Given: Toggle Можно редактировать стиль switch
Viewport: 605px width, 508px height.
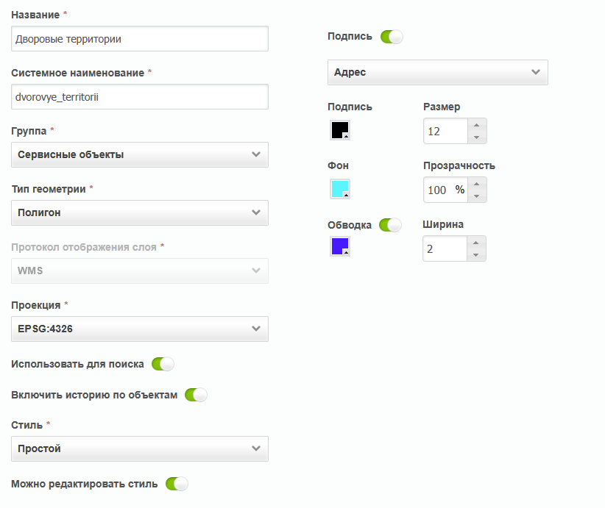Looking at the screenshot, I should pyautogui.click(x=177, y=484).
